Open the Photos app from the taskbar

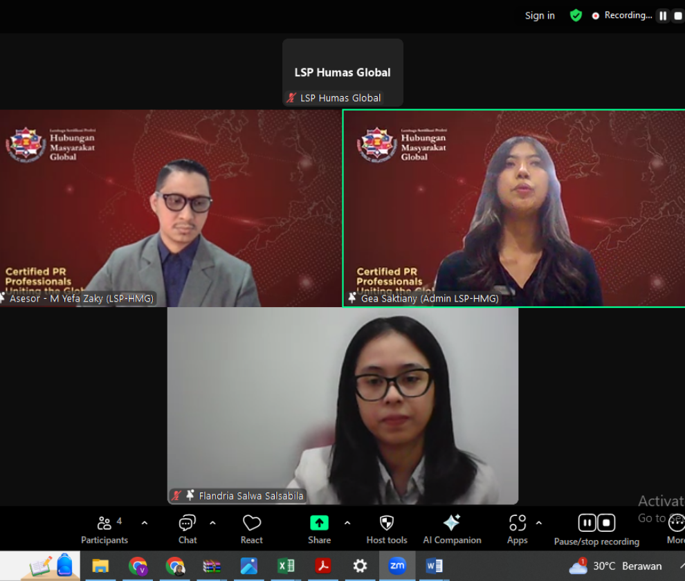249,566
